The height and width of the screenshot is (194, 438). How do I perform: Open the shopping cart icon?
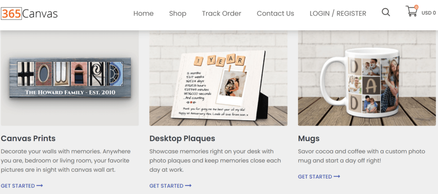pos(411,12)
